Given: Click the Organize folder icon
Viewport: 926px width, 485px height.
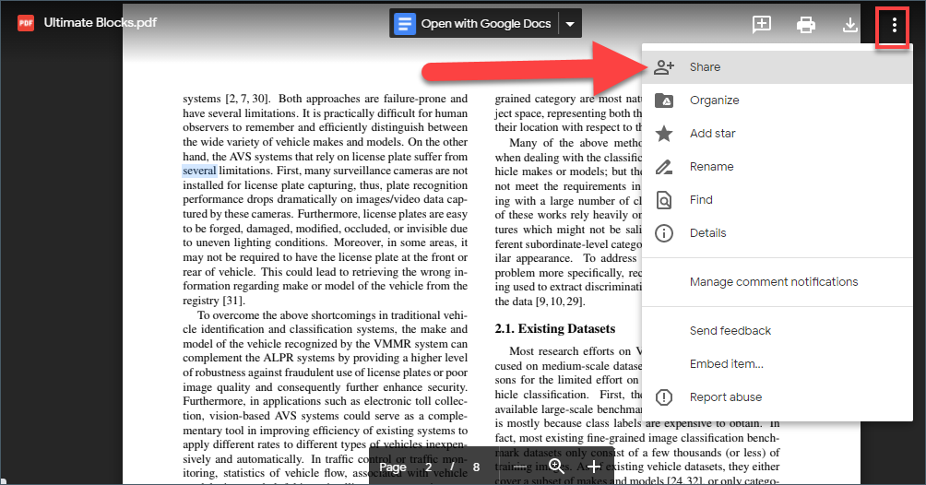Looking at the screenshot, I should (664, 101).
